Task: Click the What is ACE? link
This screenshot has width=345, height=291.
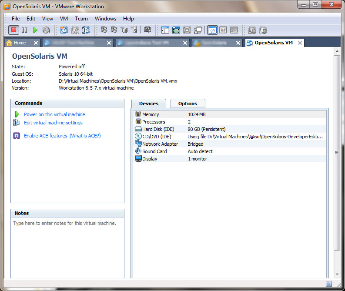Action: 85,136
